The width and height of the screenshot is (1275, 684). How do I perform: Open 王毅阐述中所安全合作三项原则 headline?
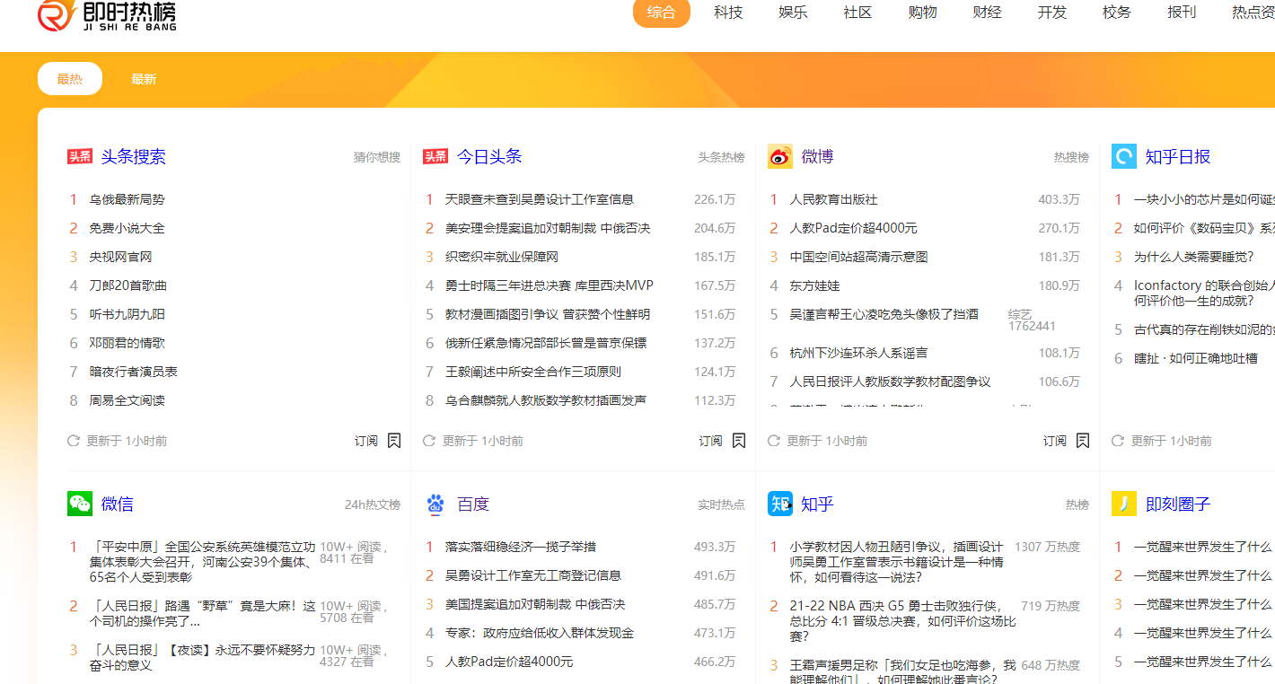pyautogui.click(x=533, y=372)
